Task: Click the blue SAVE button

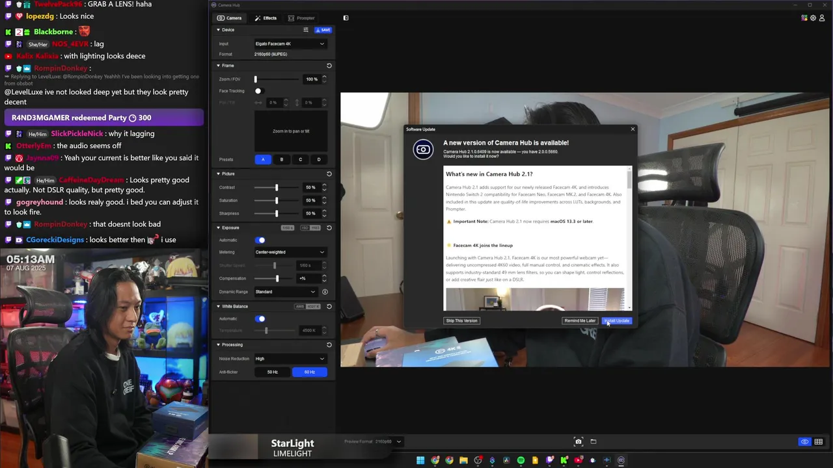Action: (323, 30)
